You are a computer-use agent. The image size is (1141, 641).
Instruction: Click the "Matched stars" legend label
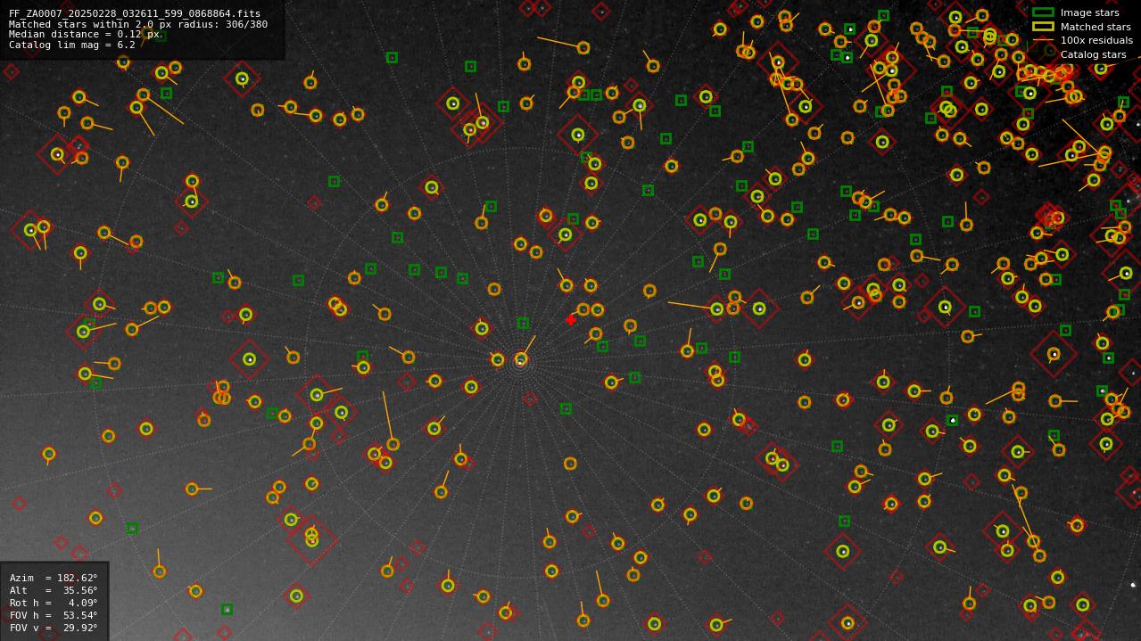coord(1096,26)
